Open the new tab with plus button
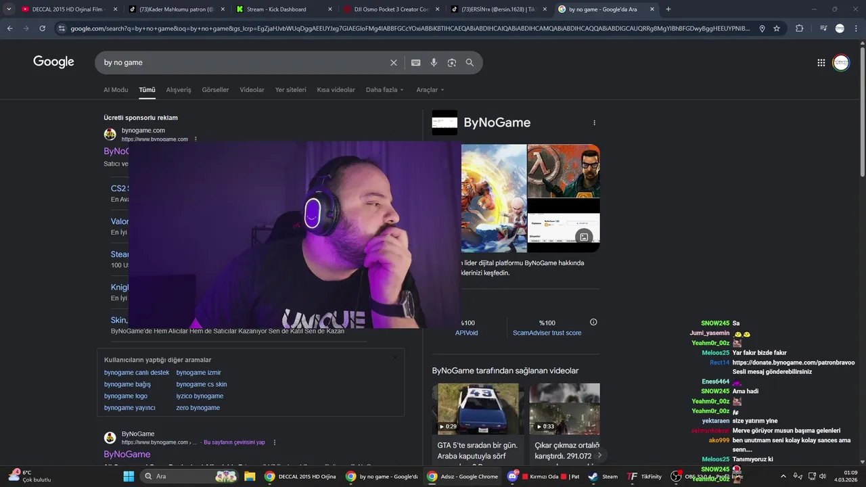This screenshot has width=866, height=487. [668, 9]
